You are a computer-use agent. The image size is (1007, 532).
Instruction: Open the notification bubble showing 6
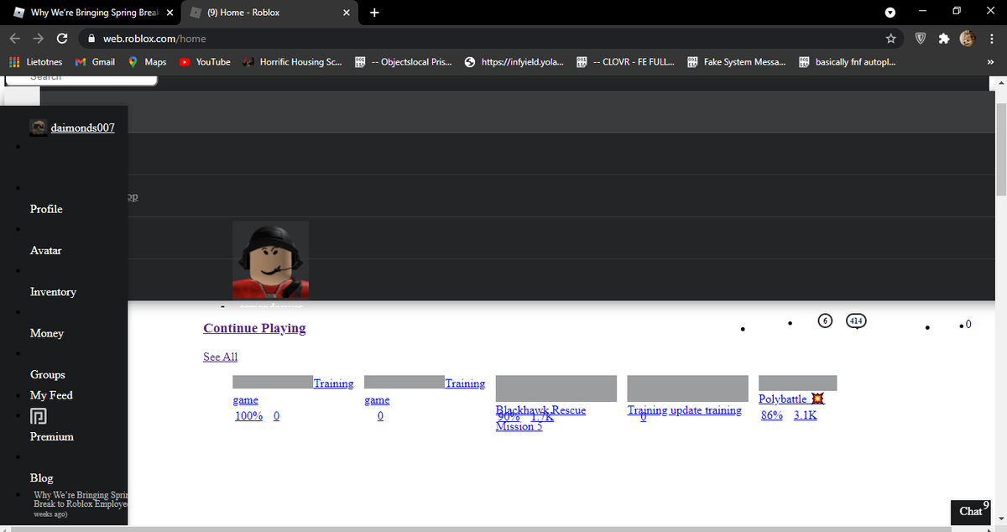click(825, 321)
